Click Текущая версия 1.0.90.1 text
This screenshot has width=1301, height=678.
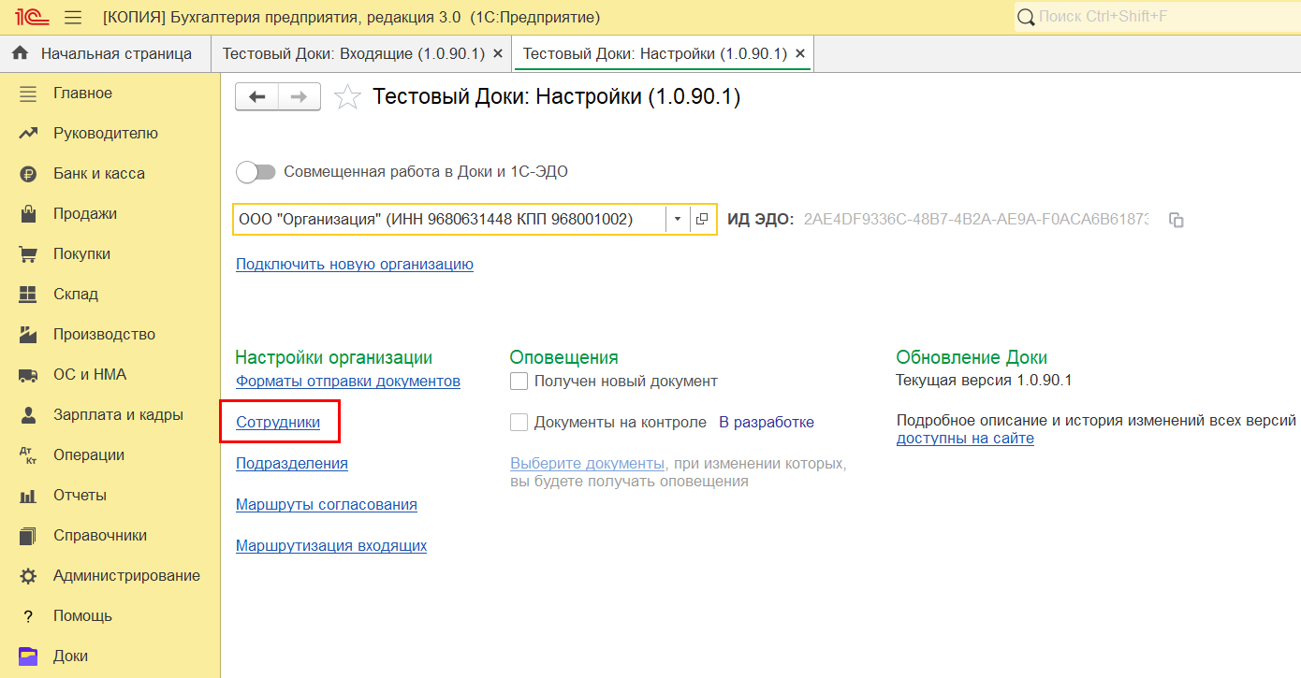point(984,381)
